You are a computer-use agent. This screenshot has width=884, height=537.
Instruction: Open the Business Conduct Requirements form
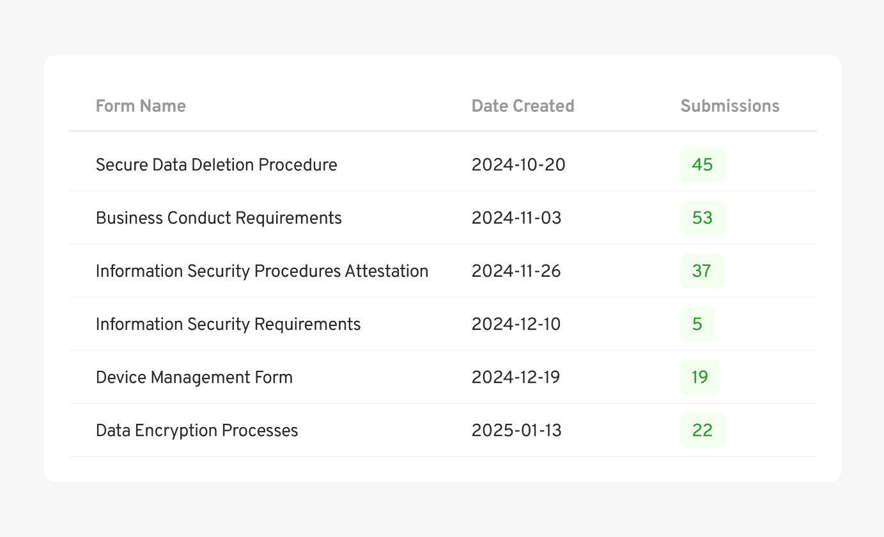click(x=219, y=217)
